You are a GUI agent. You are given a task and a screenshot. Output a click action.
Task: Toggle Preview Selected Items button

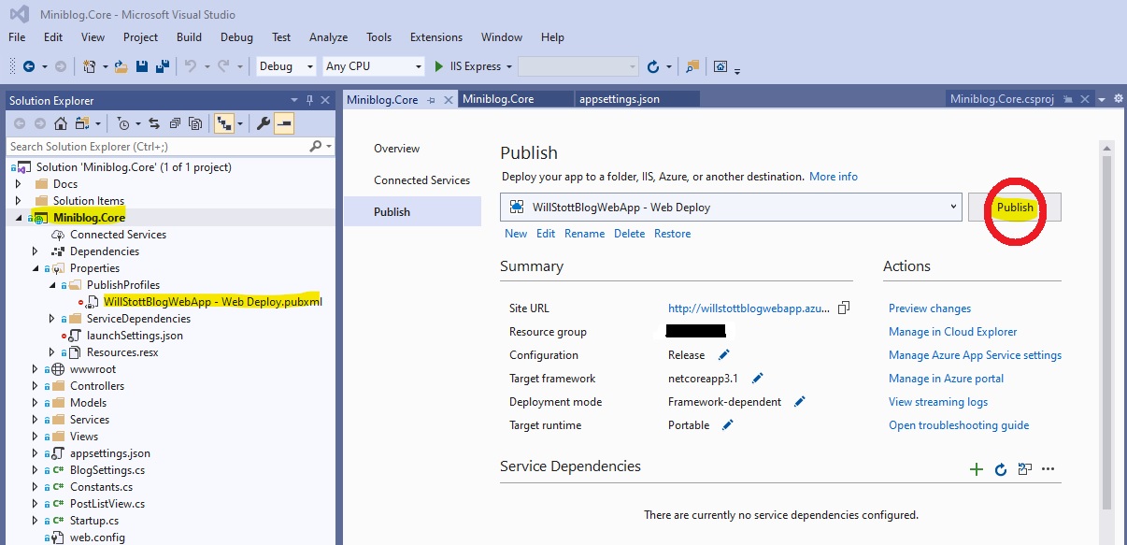click(x=284, y=123)
